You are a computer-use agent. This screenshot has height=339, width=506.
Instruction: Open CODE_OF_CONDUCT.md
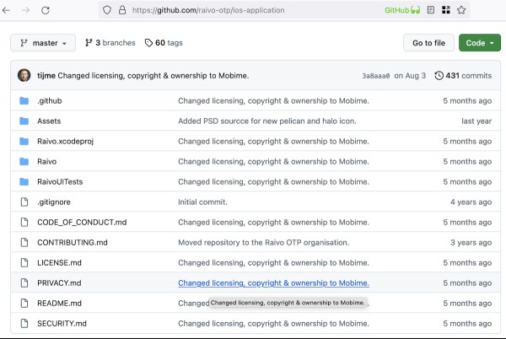tap(82, 223)
